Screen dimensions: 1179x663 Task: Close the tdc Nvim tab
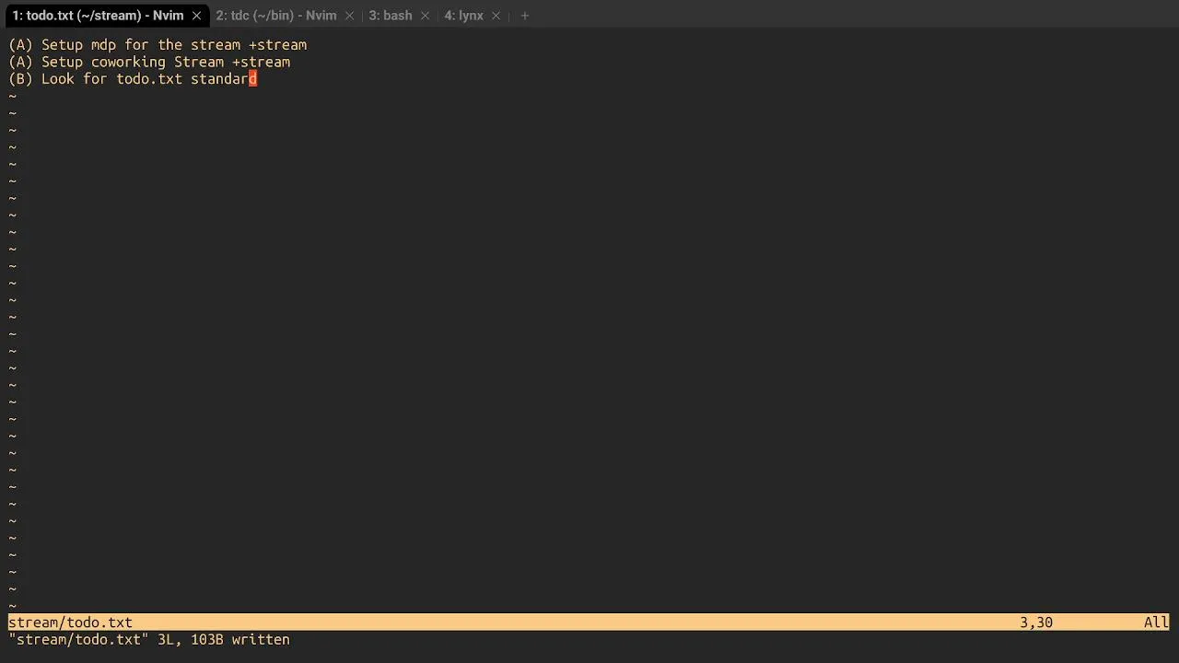tap(349, 16)
